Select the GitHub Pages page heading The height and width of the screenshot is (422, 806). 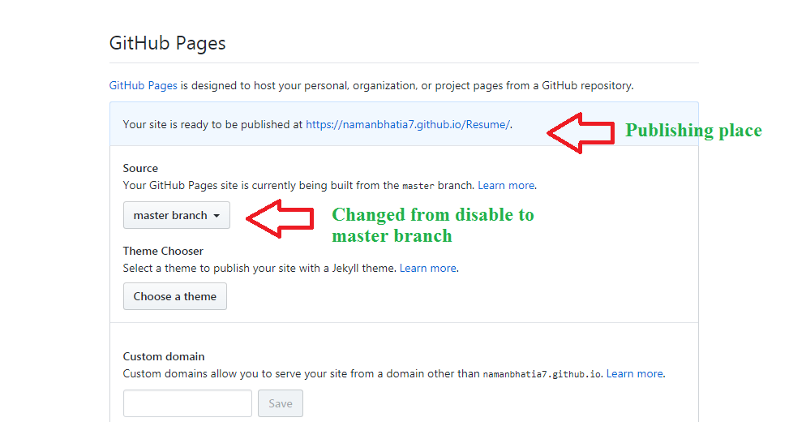coord(168,43)
